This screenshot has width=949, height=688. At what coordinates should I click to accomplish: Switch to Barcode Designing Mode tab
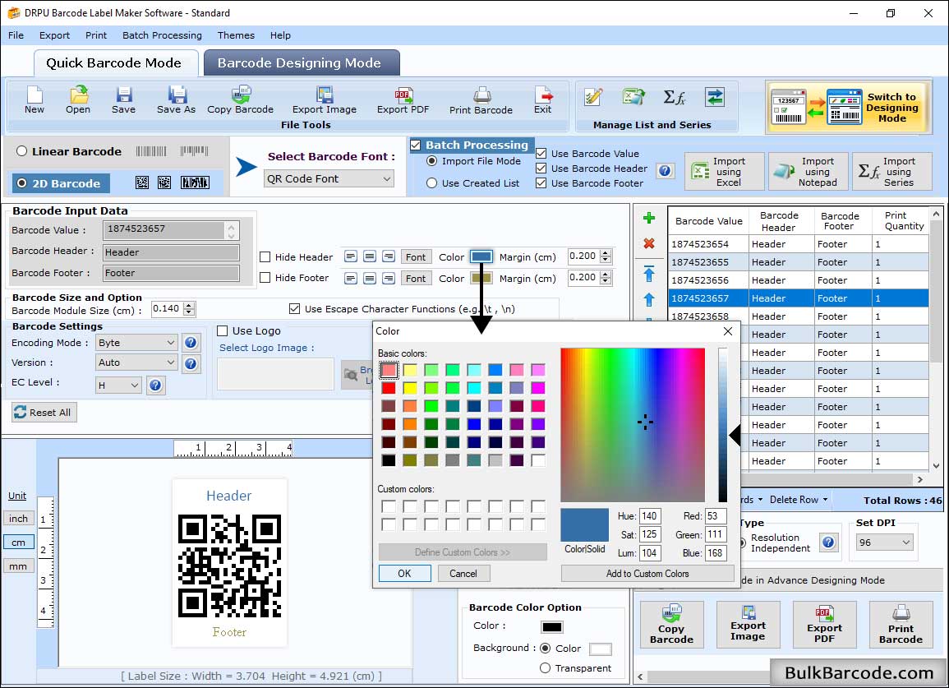point(301,63)
